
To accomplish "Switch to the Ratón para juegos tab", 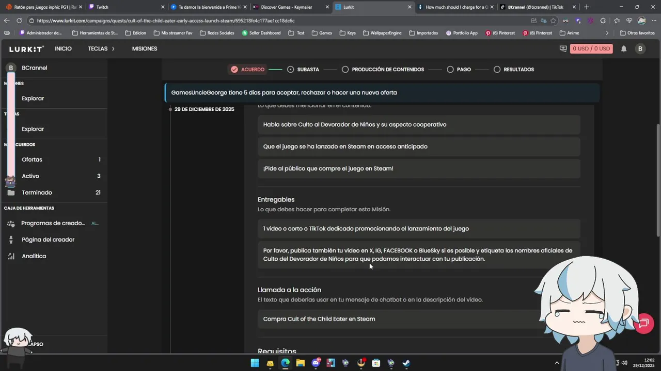I will [43, 7].
